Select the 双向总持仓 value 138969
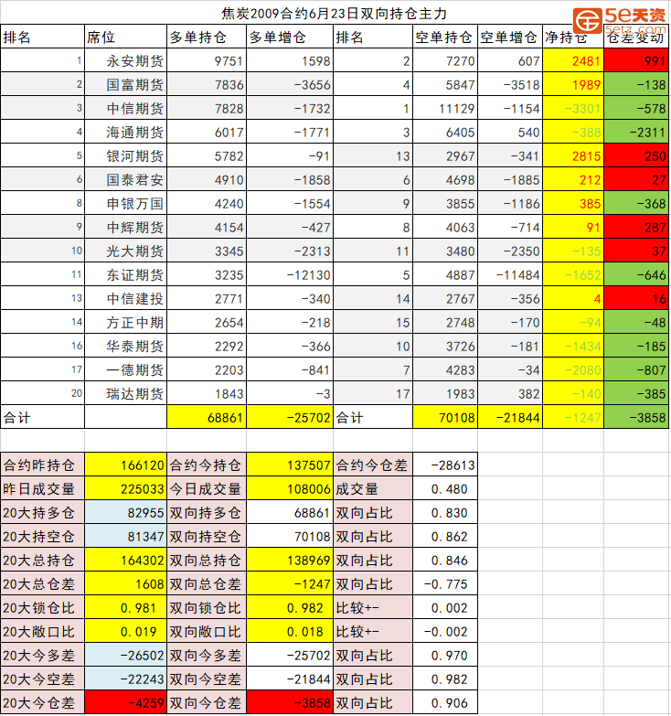Screen dimensions: 671x716 pos(290,560)
